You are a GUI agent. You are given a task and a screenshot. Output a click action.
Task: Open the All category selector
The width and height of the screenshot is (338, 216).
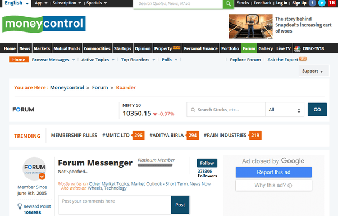coord(285,110)
